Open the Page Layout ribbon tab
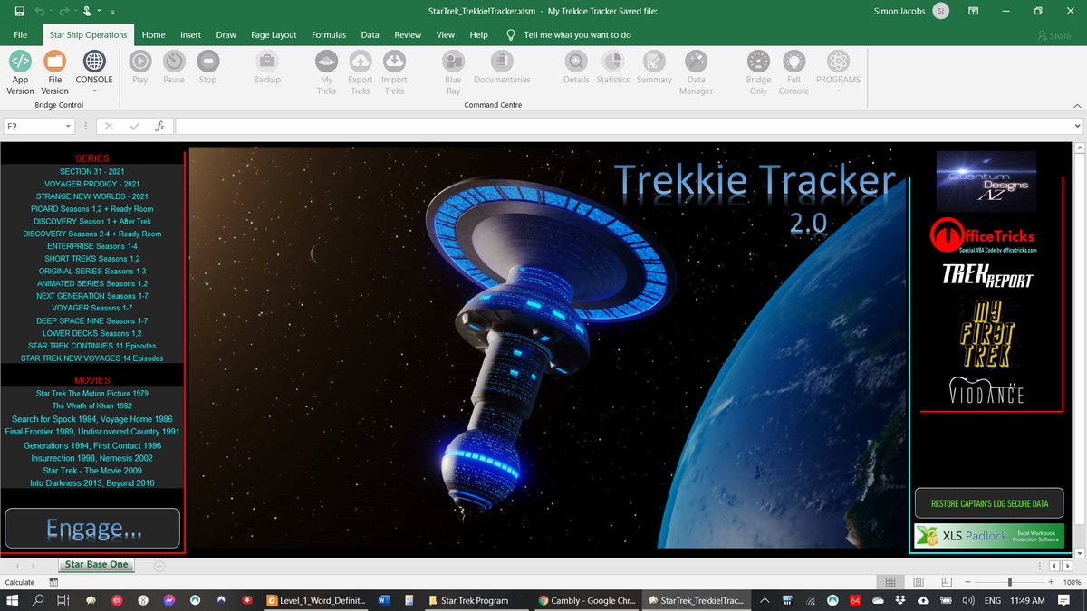 (274, 34)
